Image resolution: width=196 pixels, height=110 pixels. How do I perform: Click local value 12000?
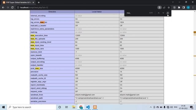click(77, 35)
